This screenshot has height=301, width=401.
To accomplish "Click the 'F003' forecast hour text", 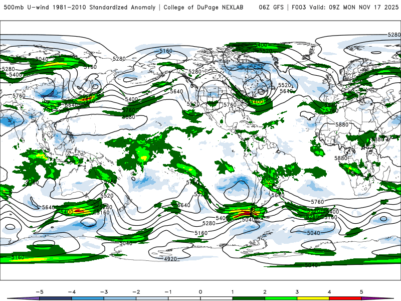I will [x=299, y=8].
